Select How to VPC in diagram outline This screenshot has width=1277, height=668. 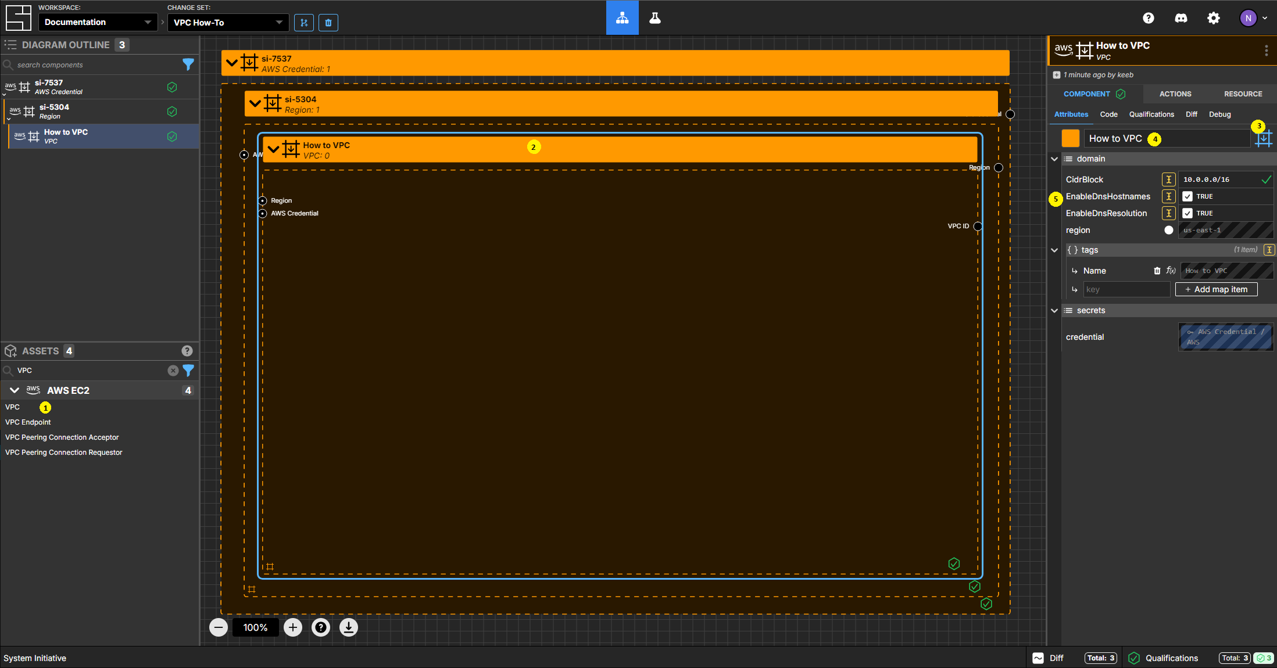point(103,137)
